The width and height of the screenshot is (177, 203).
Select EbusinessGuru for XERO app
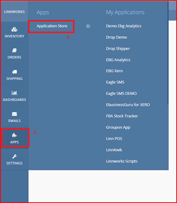[128, 105]
